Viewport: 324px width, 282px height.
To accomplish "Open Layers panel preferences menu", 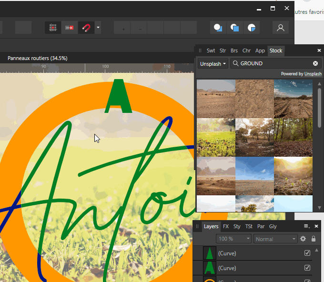I will tap(307, 226).
